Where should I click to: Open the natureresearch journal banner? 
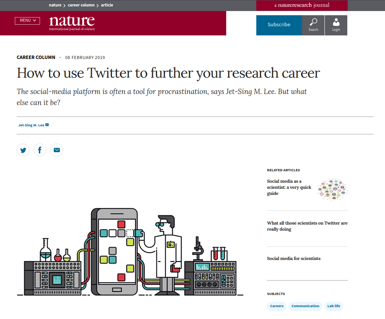click(x=302, y=5)
